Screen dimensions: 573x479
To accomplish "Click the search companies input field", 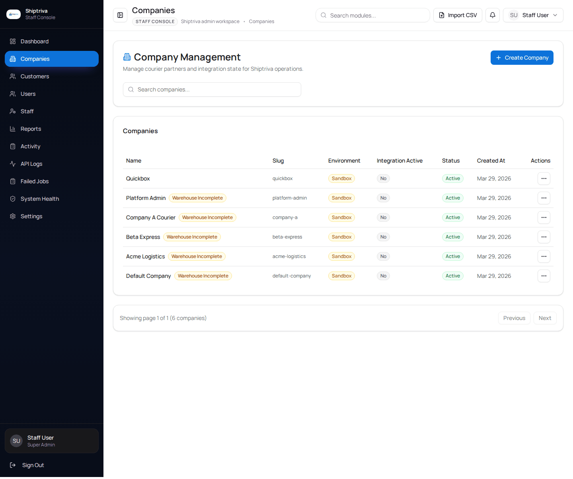I will click(212, 89).
